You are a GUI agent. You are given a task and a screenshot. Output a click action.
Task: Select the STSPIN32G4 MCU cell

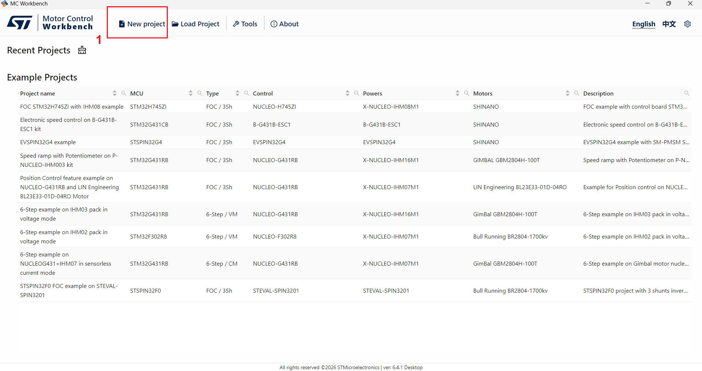pyautogui.click(x=146, y=142)
